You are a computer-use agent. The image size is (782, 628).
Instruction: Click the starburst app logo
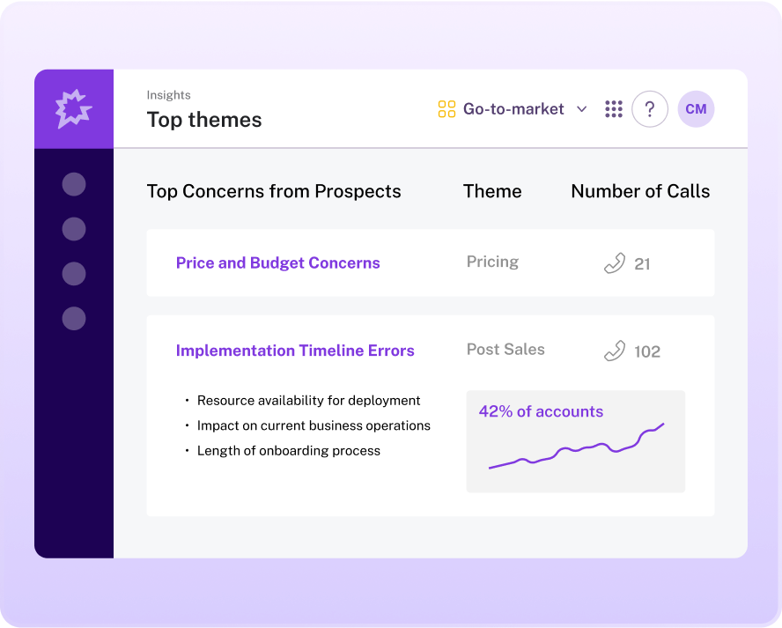(x=73, y=107)
